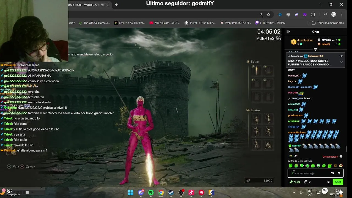The height and width of the screenshot is (198, 352).
Task: Click the naiff40 username in chat
Action: click(x=296, y=146)
